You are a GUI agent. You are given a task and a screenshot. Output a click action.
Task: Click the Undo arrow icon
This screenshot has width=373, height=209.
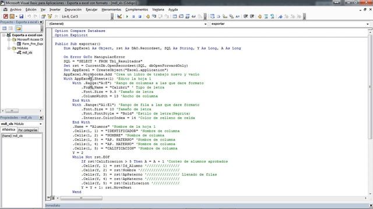[29, 16]
